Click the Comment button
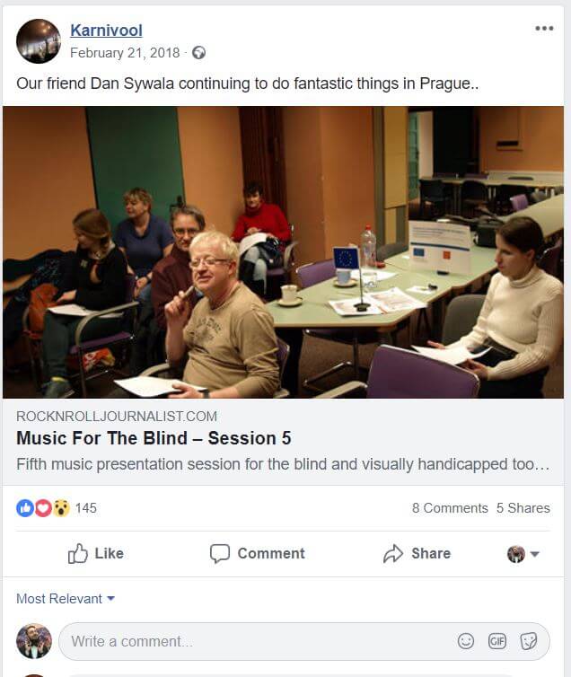 tap(258, 553)
